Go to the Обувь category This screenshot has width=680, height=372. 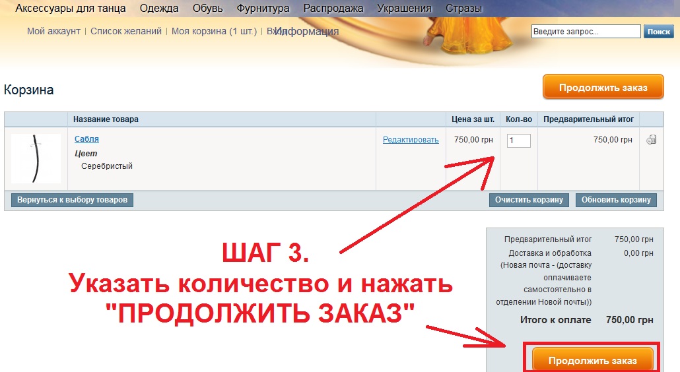pyautogui.click(x=208, y=9)
